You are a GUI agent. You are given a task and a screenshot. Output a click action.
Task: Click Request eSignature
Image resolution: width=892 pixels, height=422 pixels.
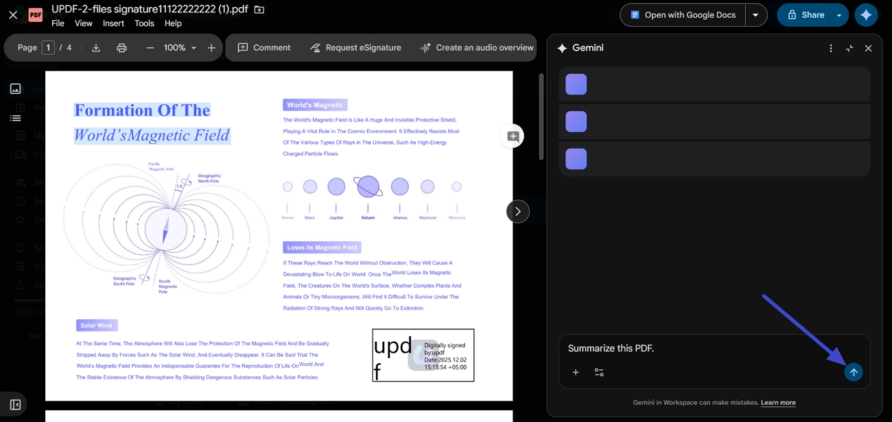pyautogui.click(x=355, y=48)
